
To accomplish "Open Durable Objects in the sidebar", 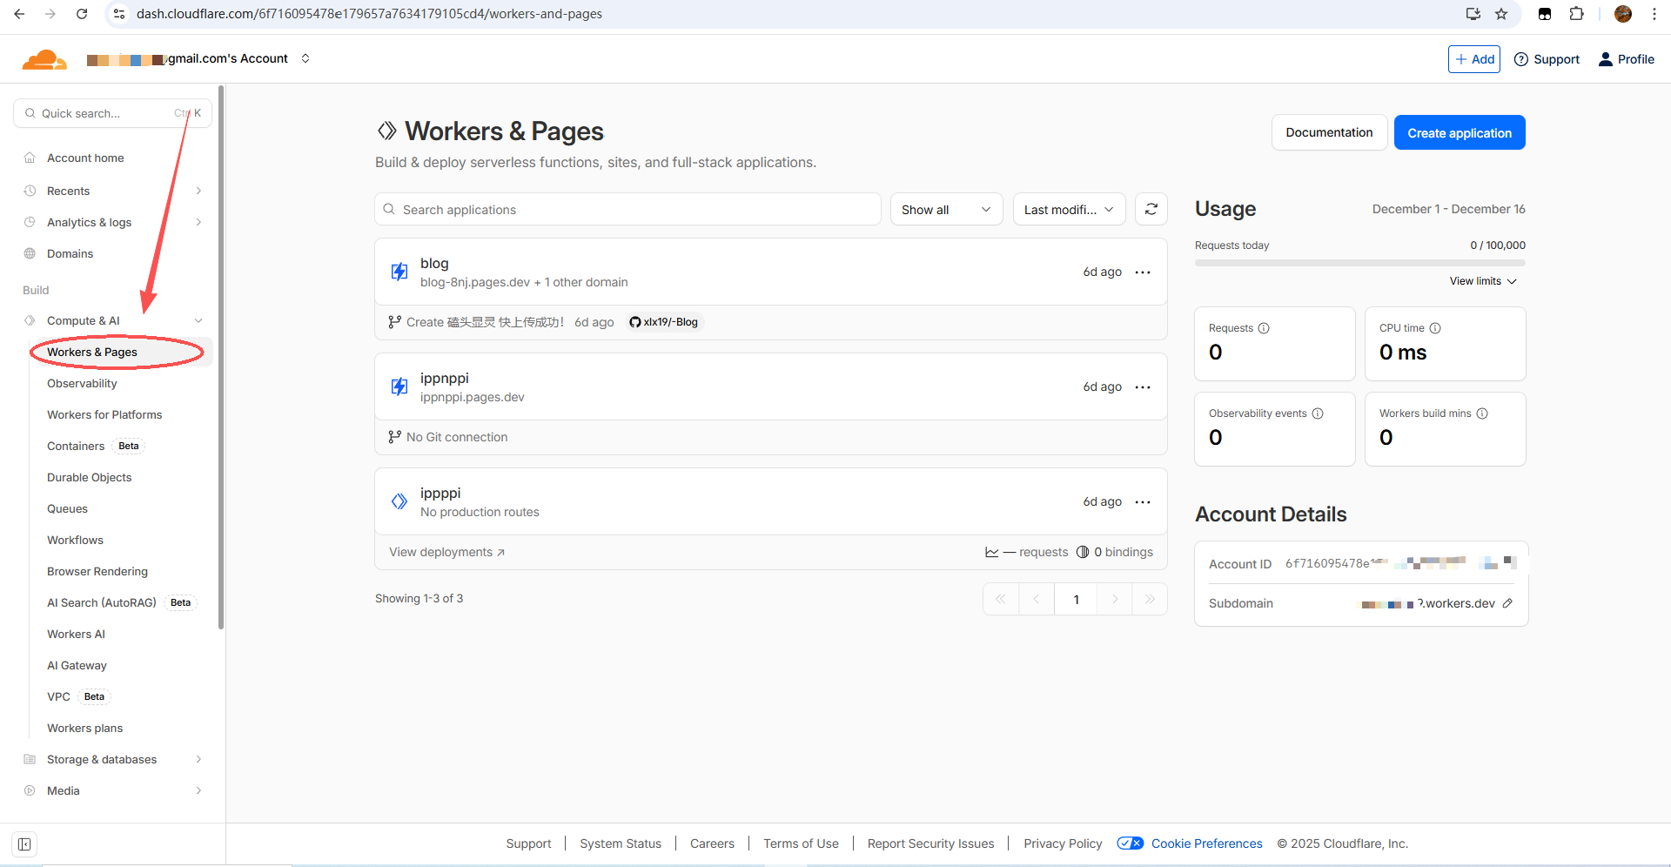I will [x=89, y=477].
